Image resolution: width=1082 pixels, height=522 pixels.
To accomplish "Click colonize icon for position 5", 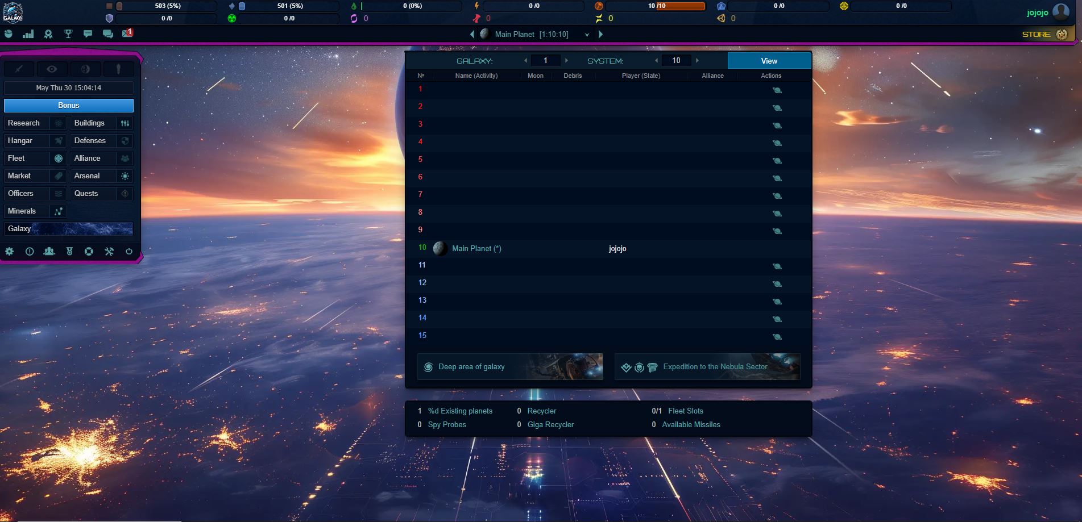I will click(x=777, y=161).
